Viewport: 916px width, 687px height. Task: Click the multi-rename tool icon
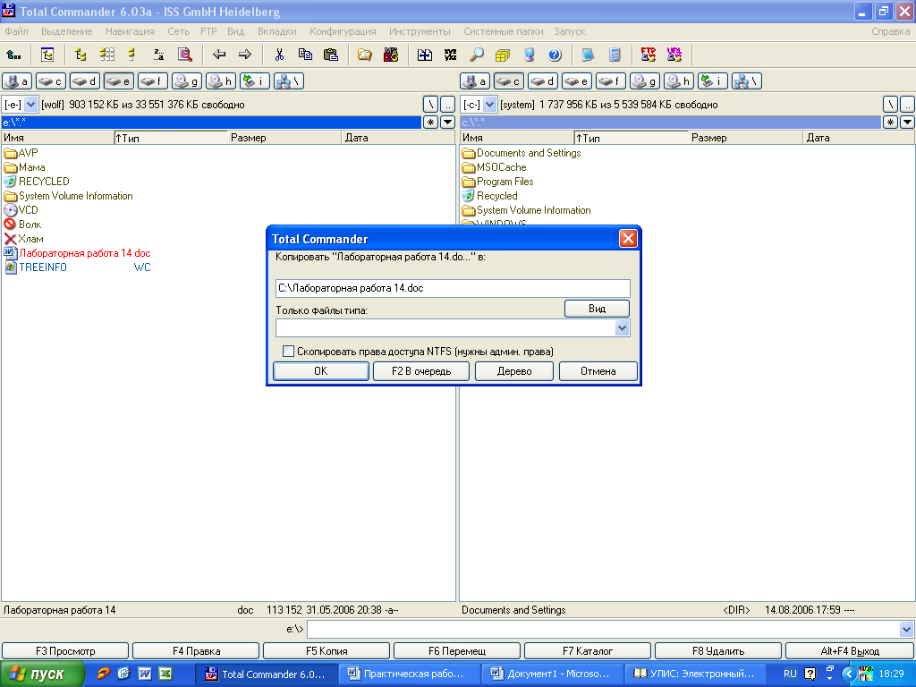coord(451,55)
